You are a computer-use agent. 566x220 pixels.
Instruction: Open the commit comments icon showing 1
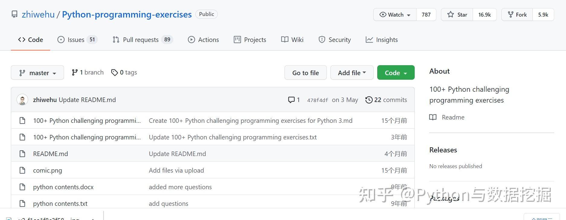tap(294, 100)
